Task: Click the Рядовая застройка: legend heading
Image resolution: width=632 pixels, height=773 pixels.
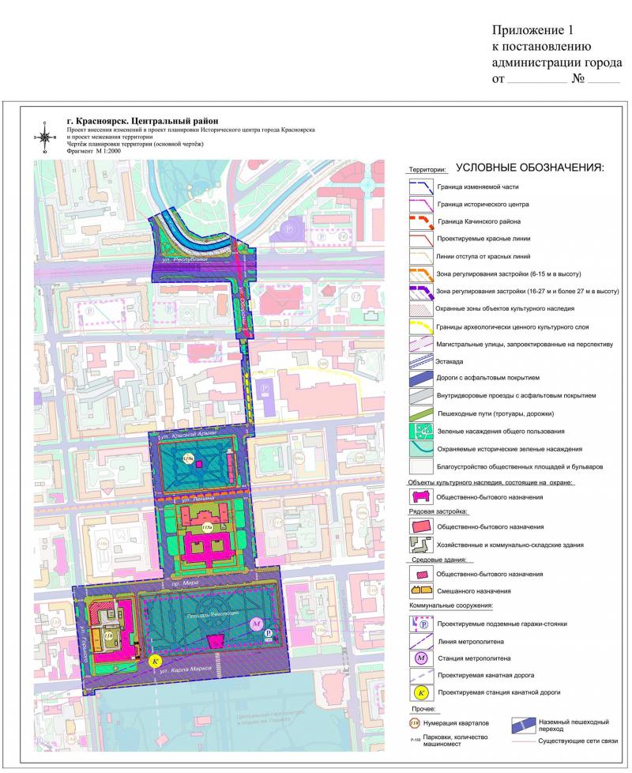Action: 438,511
